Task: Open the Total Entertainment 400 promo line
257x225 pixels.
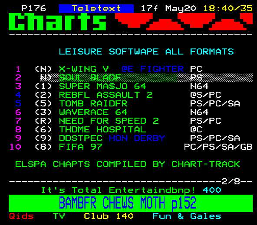Action: pyautogui.click(x=131, y=190)
